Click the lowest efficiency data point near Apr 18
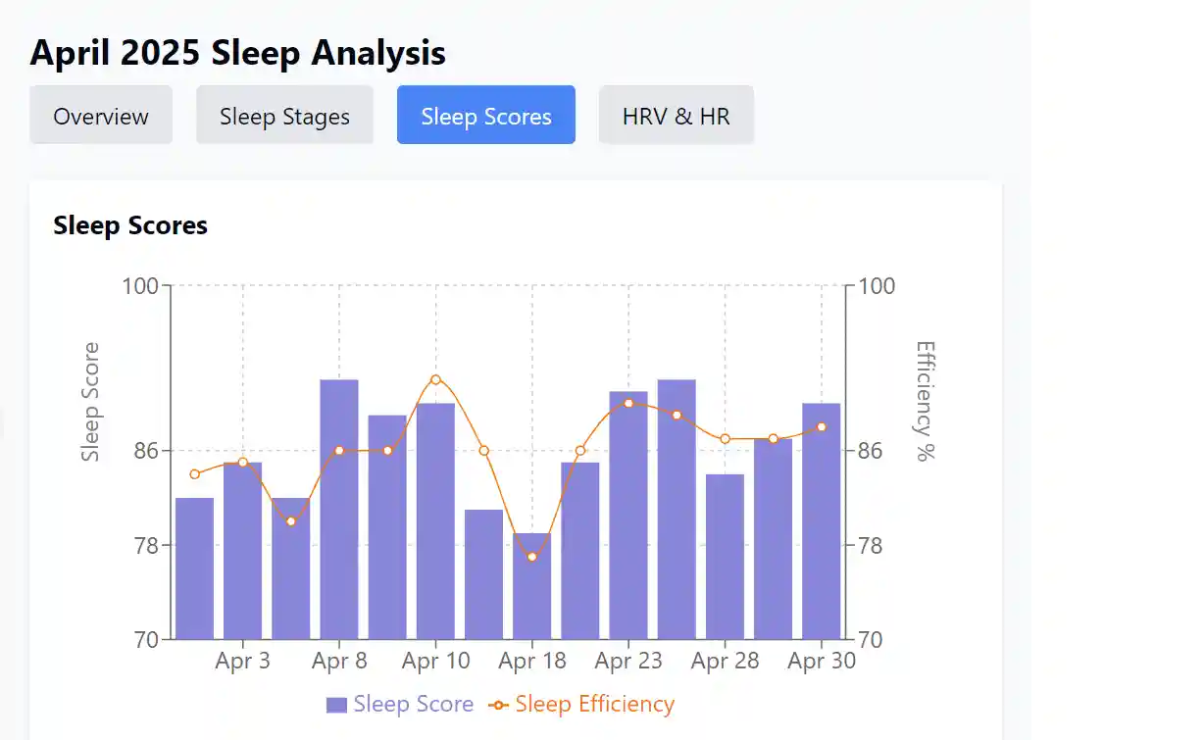 point(532,556)
